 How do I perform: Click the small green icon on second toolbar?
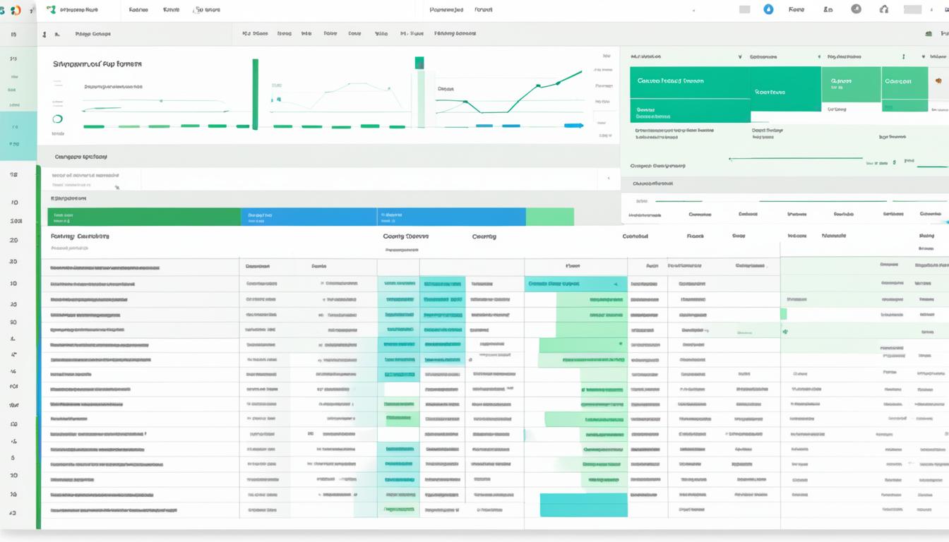tap(928, 33)
